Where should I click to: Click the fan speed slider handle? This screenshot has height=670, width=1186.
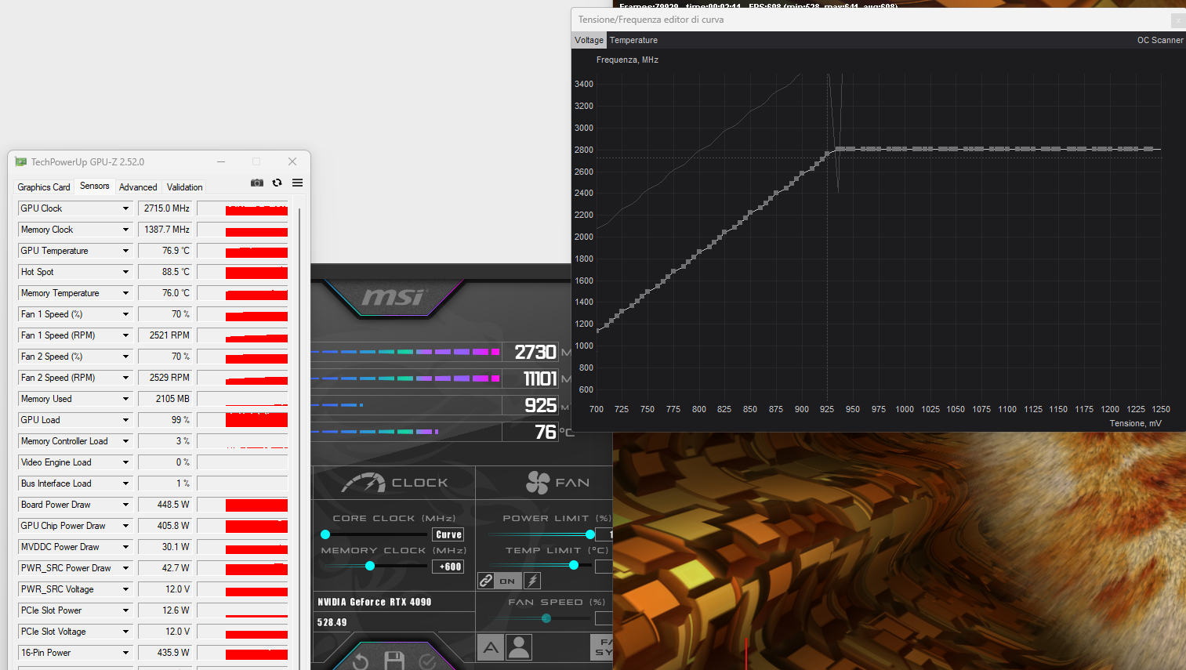point(546,618)
